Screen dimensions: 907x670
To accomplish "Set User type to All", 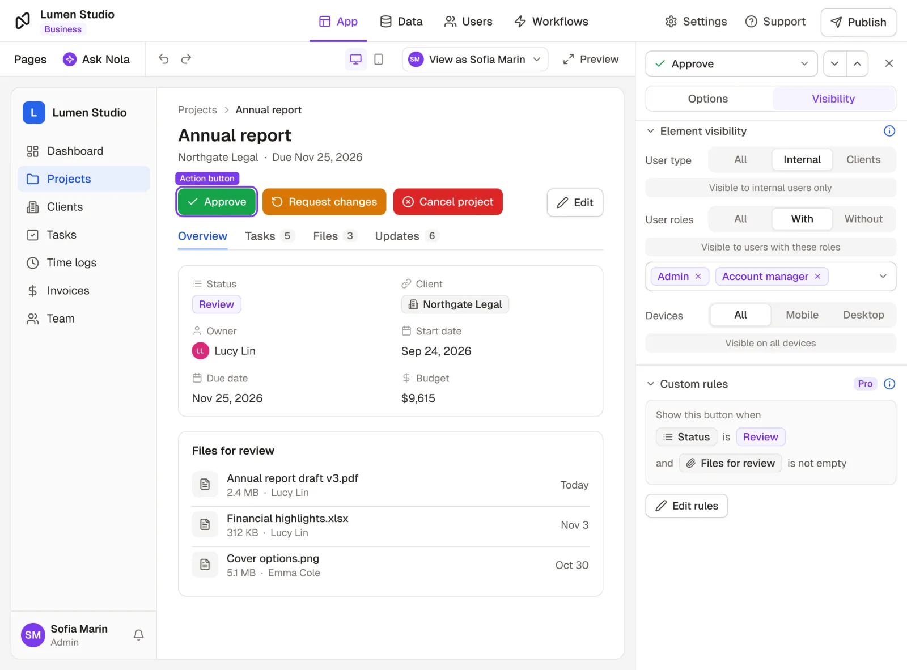I will (740, 160).
